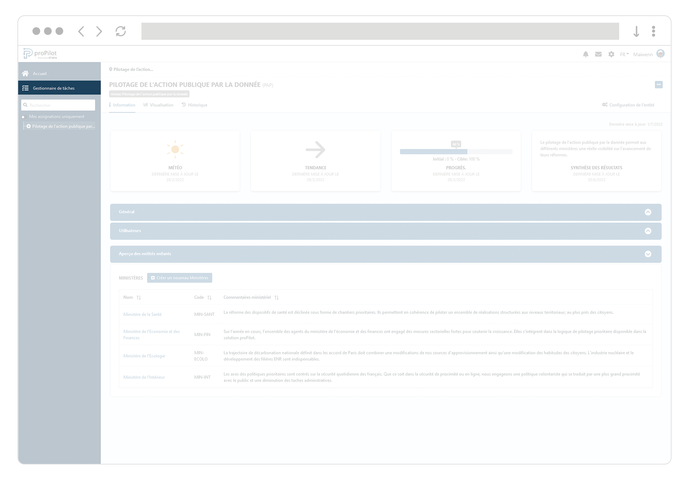The image size is (689, 483).
Task: Expand Pilotage de l'action publique tree node
Action: [x=29, y=126]
